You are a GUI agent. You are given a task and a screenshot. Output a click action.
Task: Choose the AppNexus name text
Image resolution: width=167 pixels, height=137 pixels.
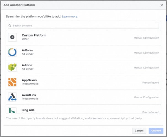pyautogui.click(x=29, y=80)
